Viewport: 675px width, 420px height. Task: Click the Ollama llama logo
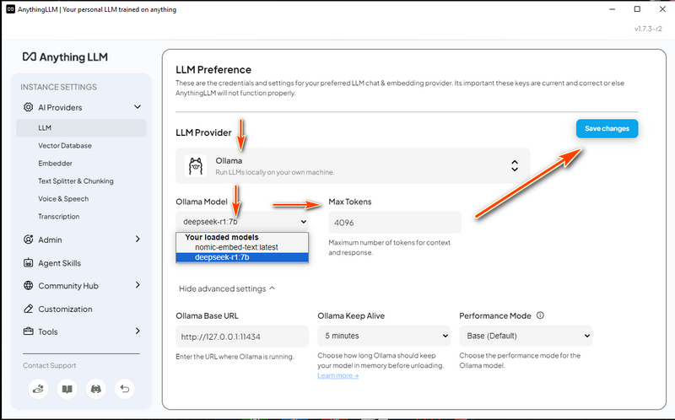pos(196,165)
